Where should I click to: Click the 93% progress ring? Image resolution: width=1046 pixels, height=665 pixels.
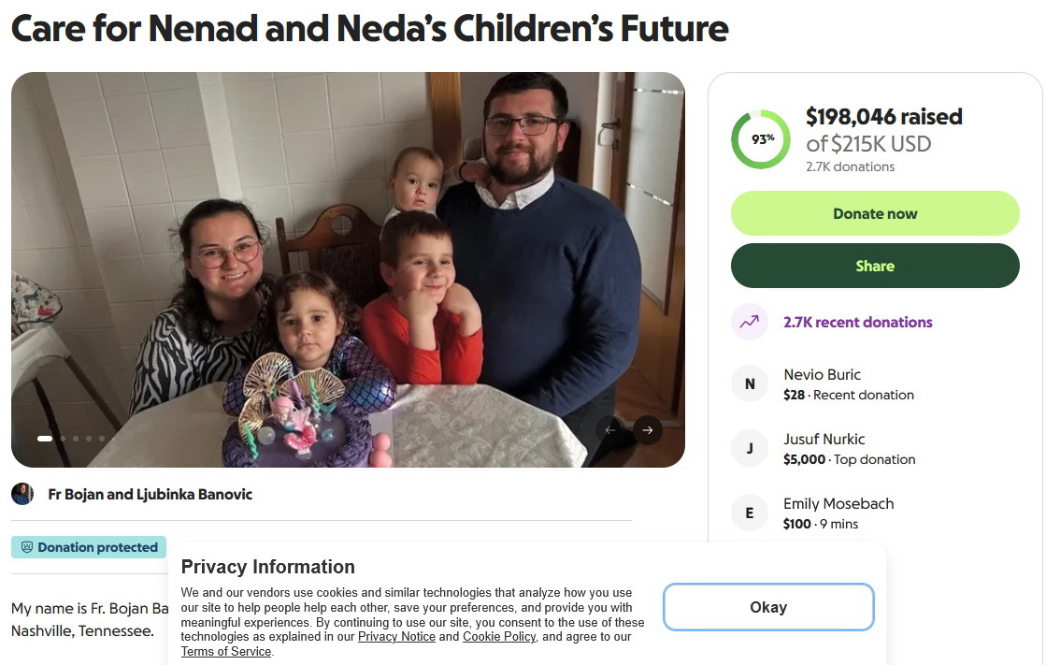(760, 139)
